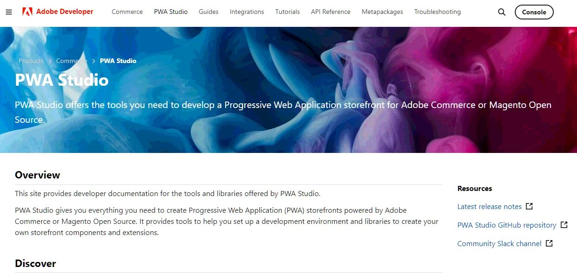Open the search magnifier

pos(501,12)
